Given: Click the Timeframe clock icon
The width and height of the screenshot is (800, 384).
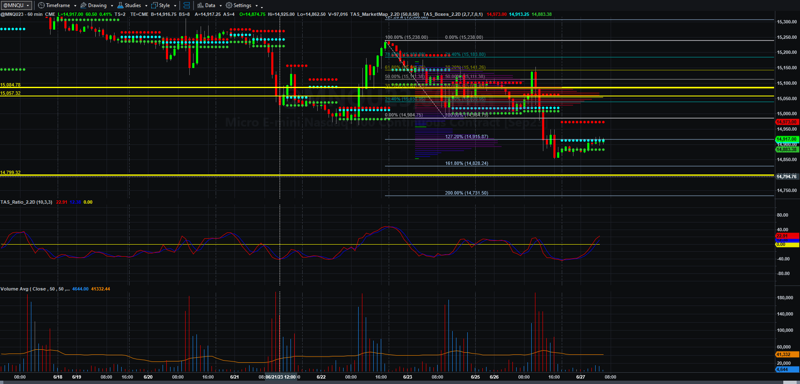Looking at the screenshot, I should click(41, 5).
